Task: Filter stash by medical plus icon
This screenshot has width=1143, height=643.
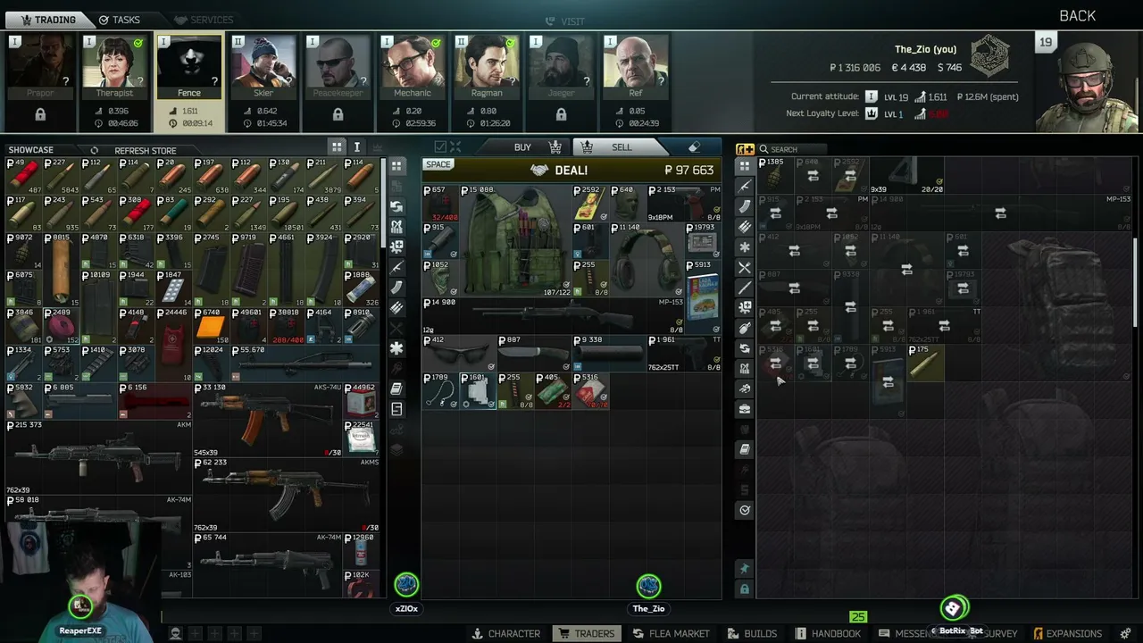Action: [x=745, y=307]
